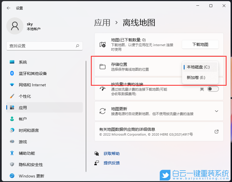Select the 系统 settings icon in sidebar
232x182 pixels.
tap(11, 62)
